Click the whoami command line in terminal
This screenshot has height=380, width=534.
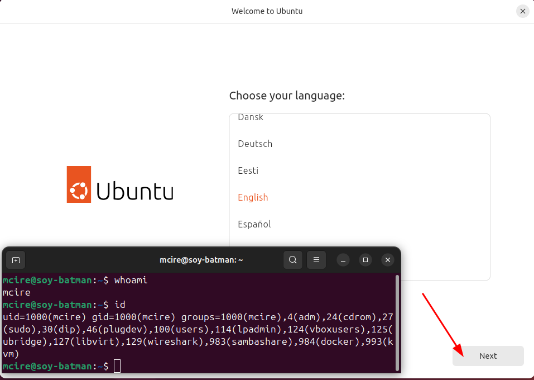(x=131, y=280)
